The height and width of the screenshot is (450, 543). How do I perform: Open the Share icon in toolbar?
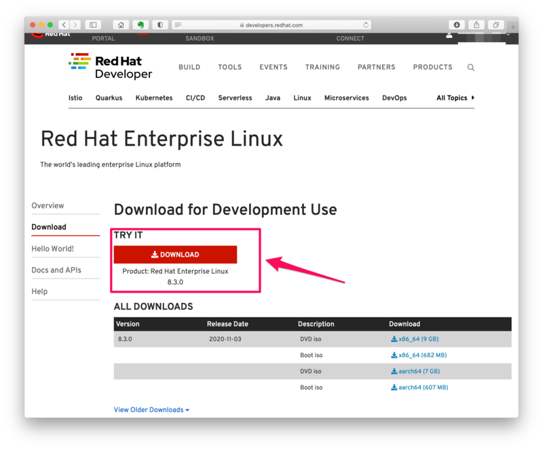[476, 24]
